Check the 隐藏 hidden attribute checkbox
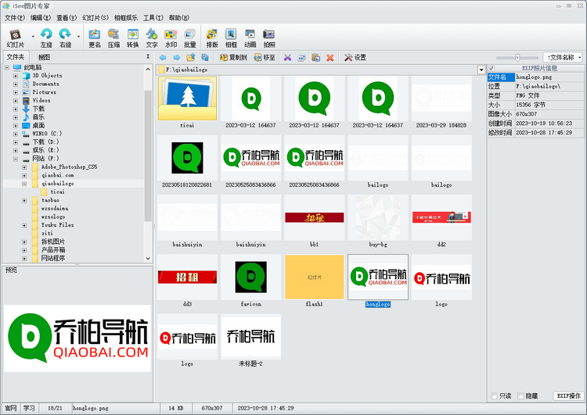Viewport: 587px width, 415px height. (x=520, y=396)
